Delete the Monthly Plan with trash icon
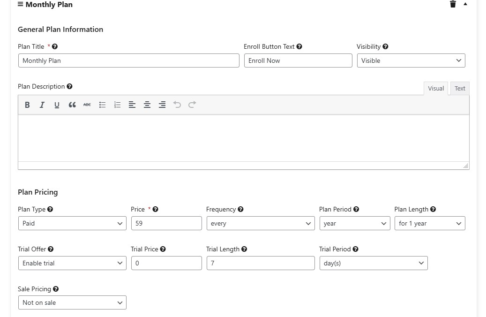Viewport: 486px width, 317px height. [453, 4]
